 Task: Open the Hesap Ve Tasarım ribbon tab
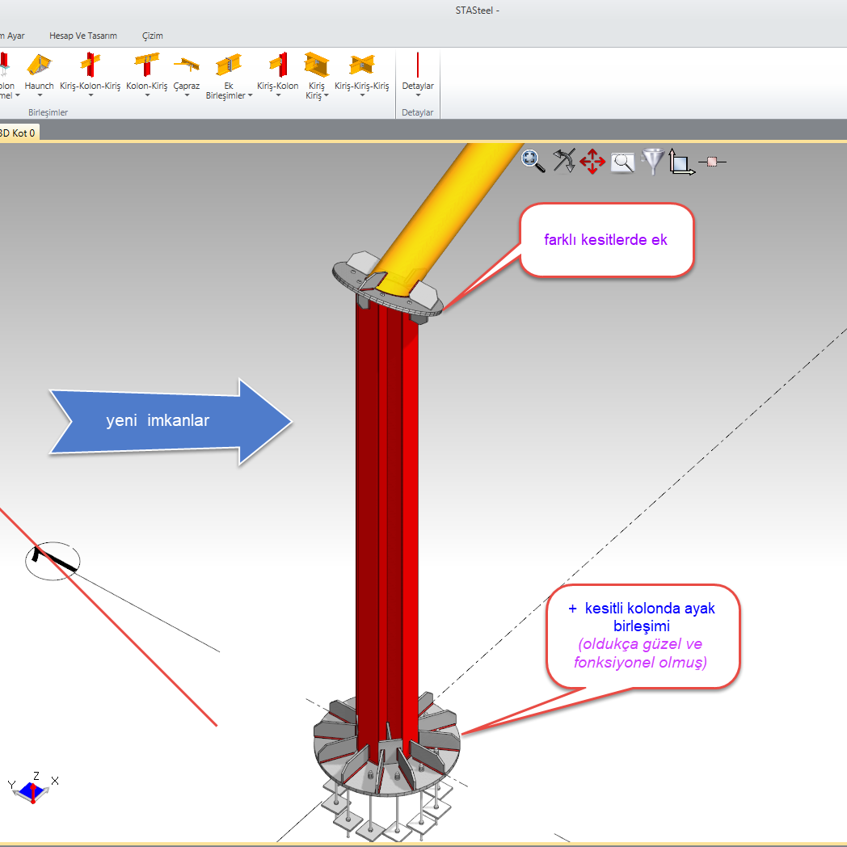click(83, 36)
